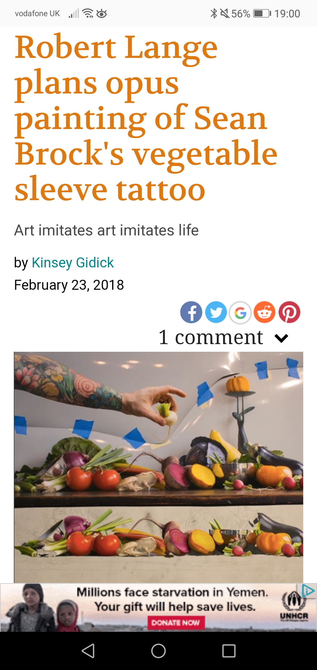This screenshot has height=670, width=317.
Task: Tap Android back navigation button
Action: (88, 651)
